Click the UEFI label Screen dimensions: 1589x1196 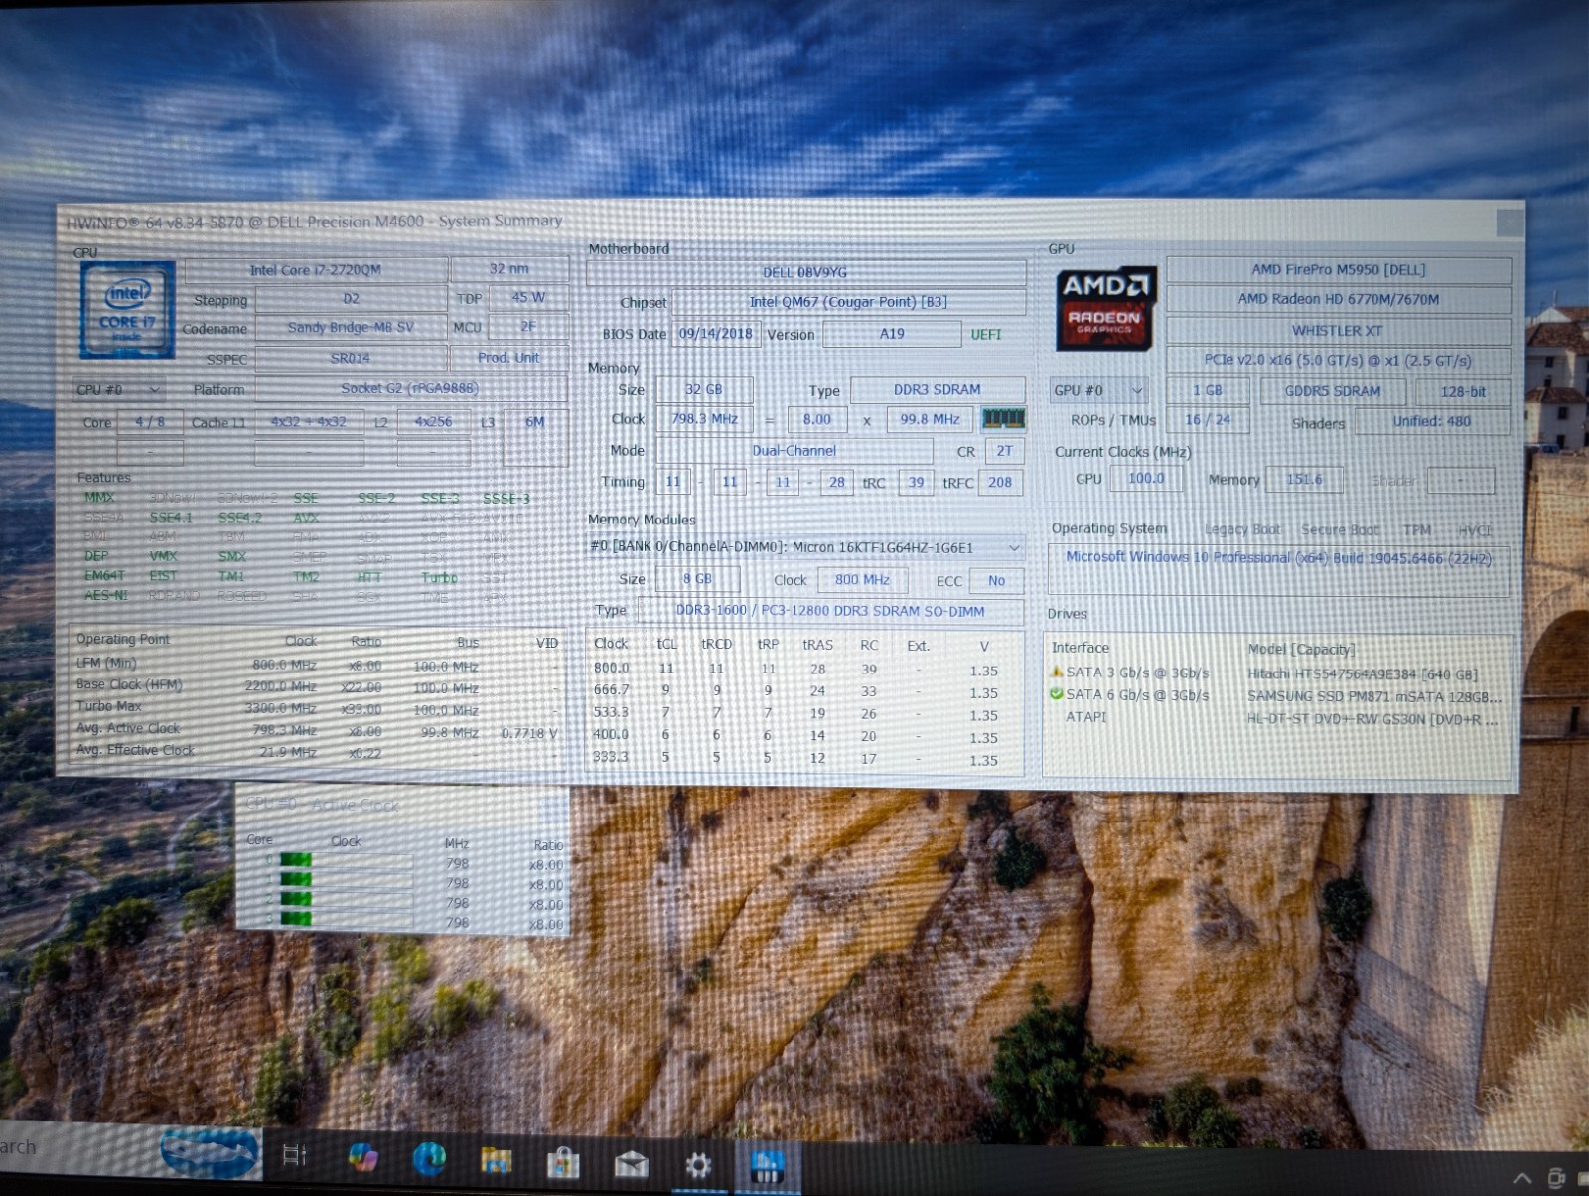coord(986,335)
